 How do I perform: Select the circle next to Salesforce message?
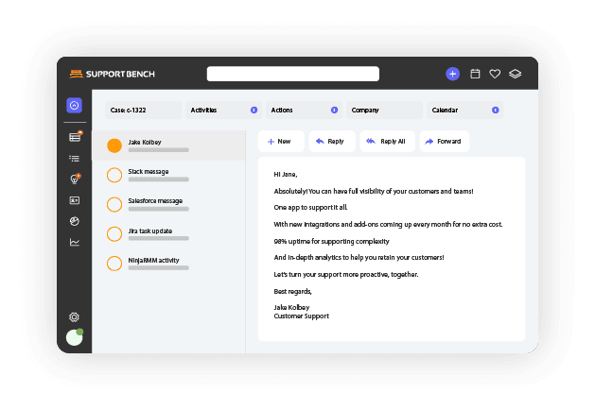pos(114,204)
